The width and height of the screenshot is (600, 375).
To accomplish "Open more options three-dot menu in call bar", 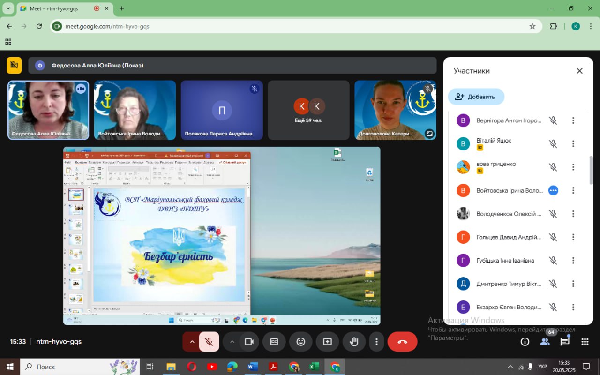I will pyautogui.click(x=376, y=342).
